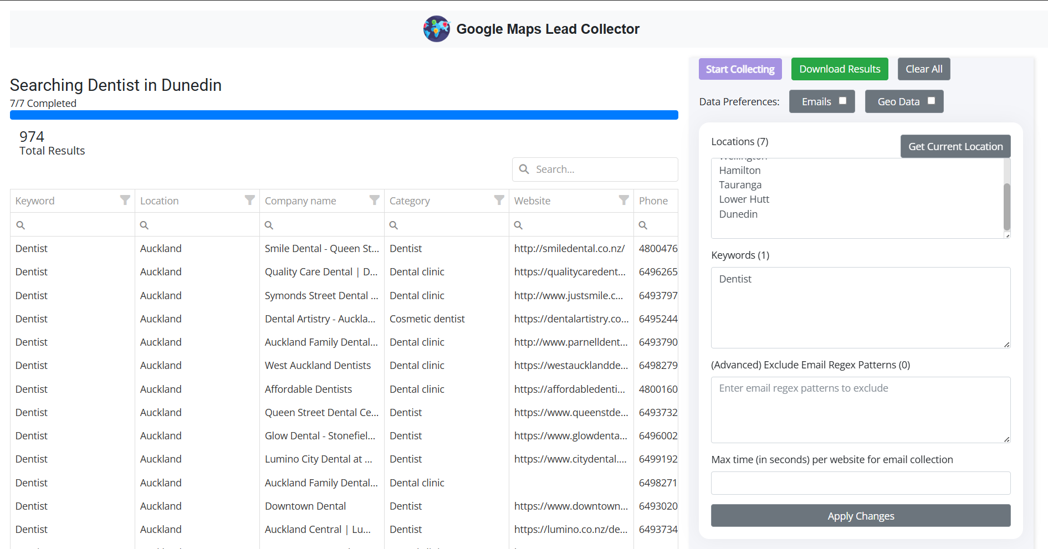Open the Company name column filter icon
1048x549 pixels.
(x=375, y=200)
